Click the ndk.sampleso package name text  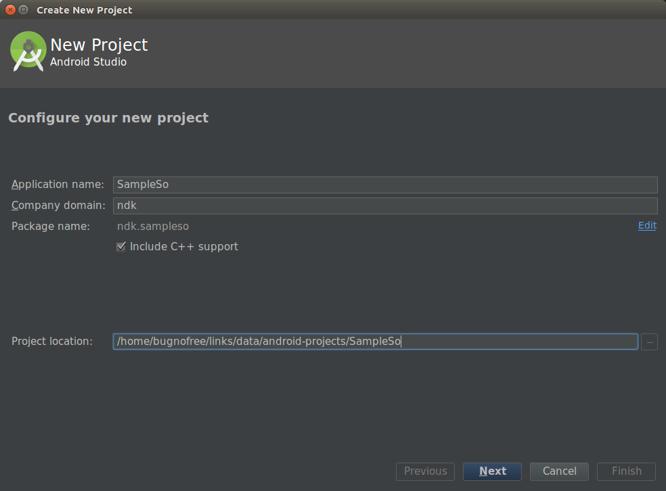[x=153, y=227]
